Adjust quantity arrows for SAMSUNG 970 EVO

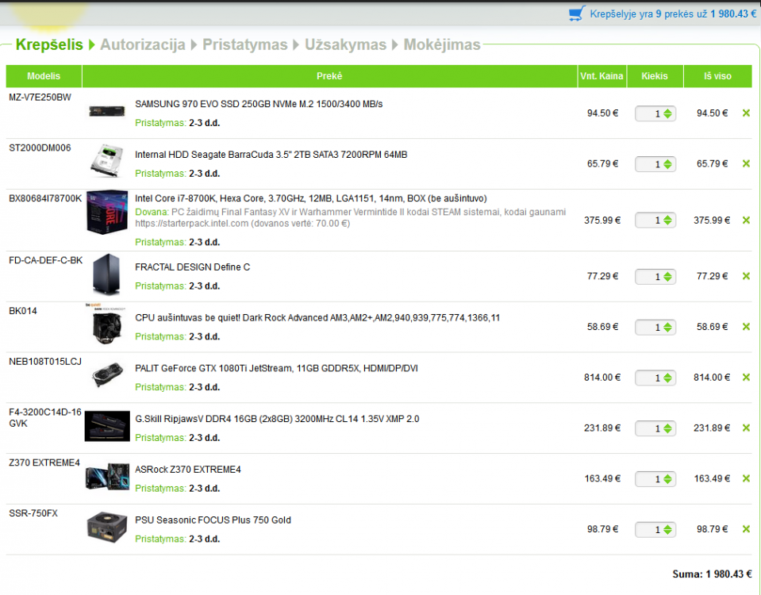pyautogui.click(x=668, y=113)
